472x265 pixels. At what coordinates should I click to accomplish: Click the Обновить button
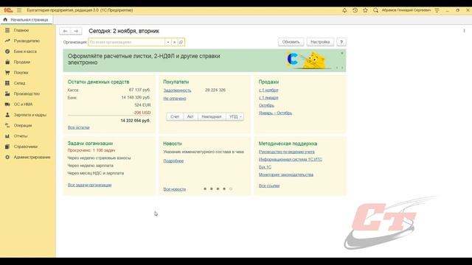click(x=291, y=42)
